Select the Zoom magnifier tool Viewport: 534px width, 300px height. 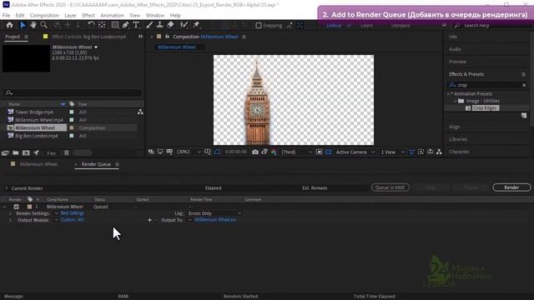coord(43,25)
